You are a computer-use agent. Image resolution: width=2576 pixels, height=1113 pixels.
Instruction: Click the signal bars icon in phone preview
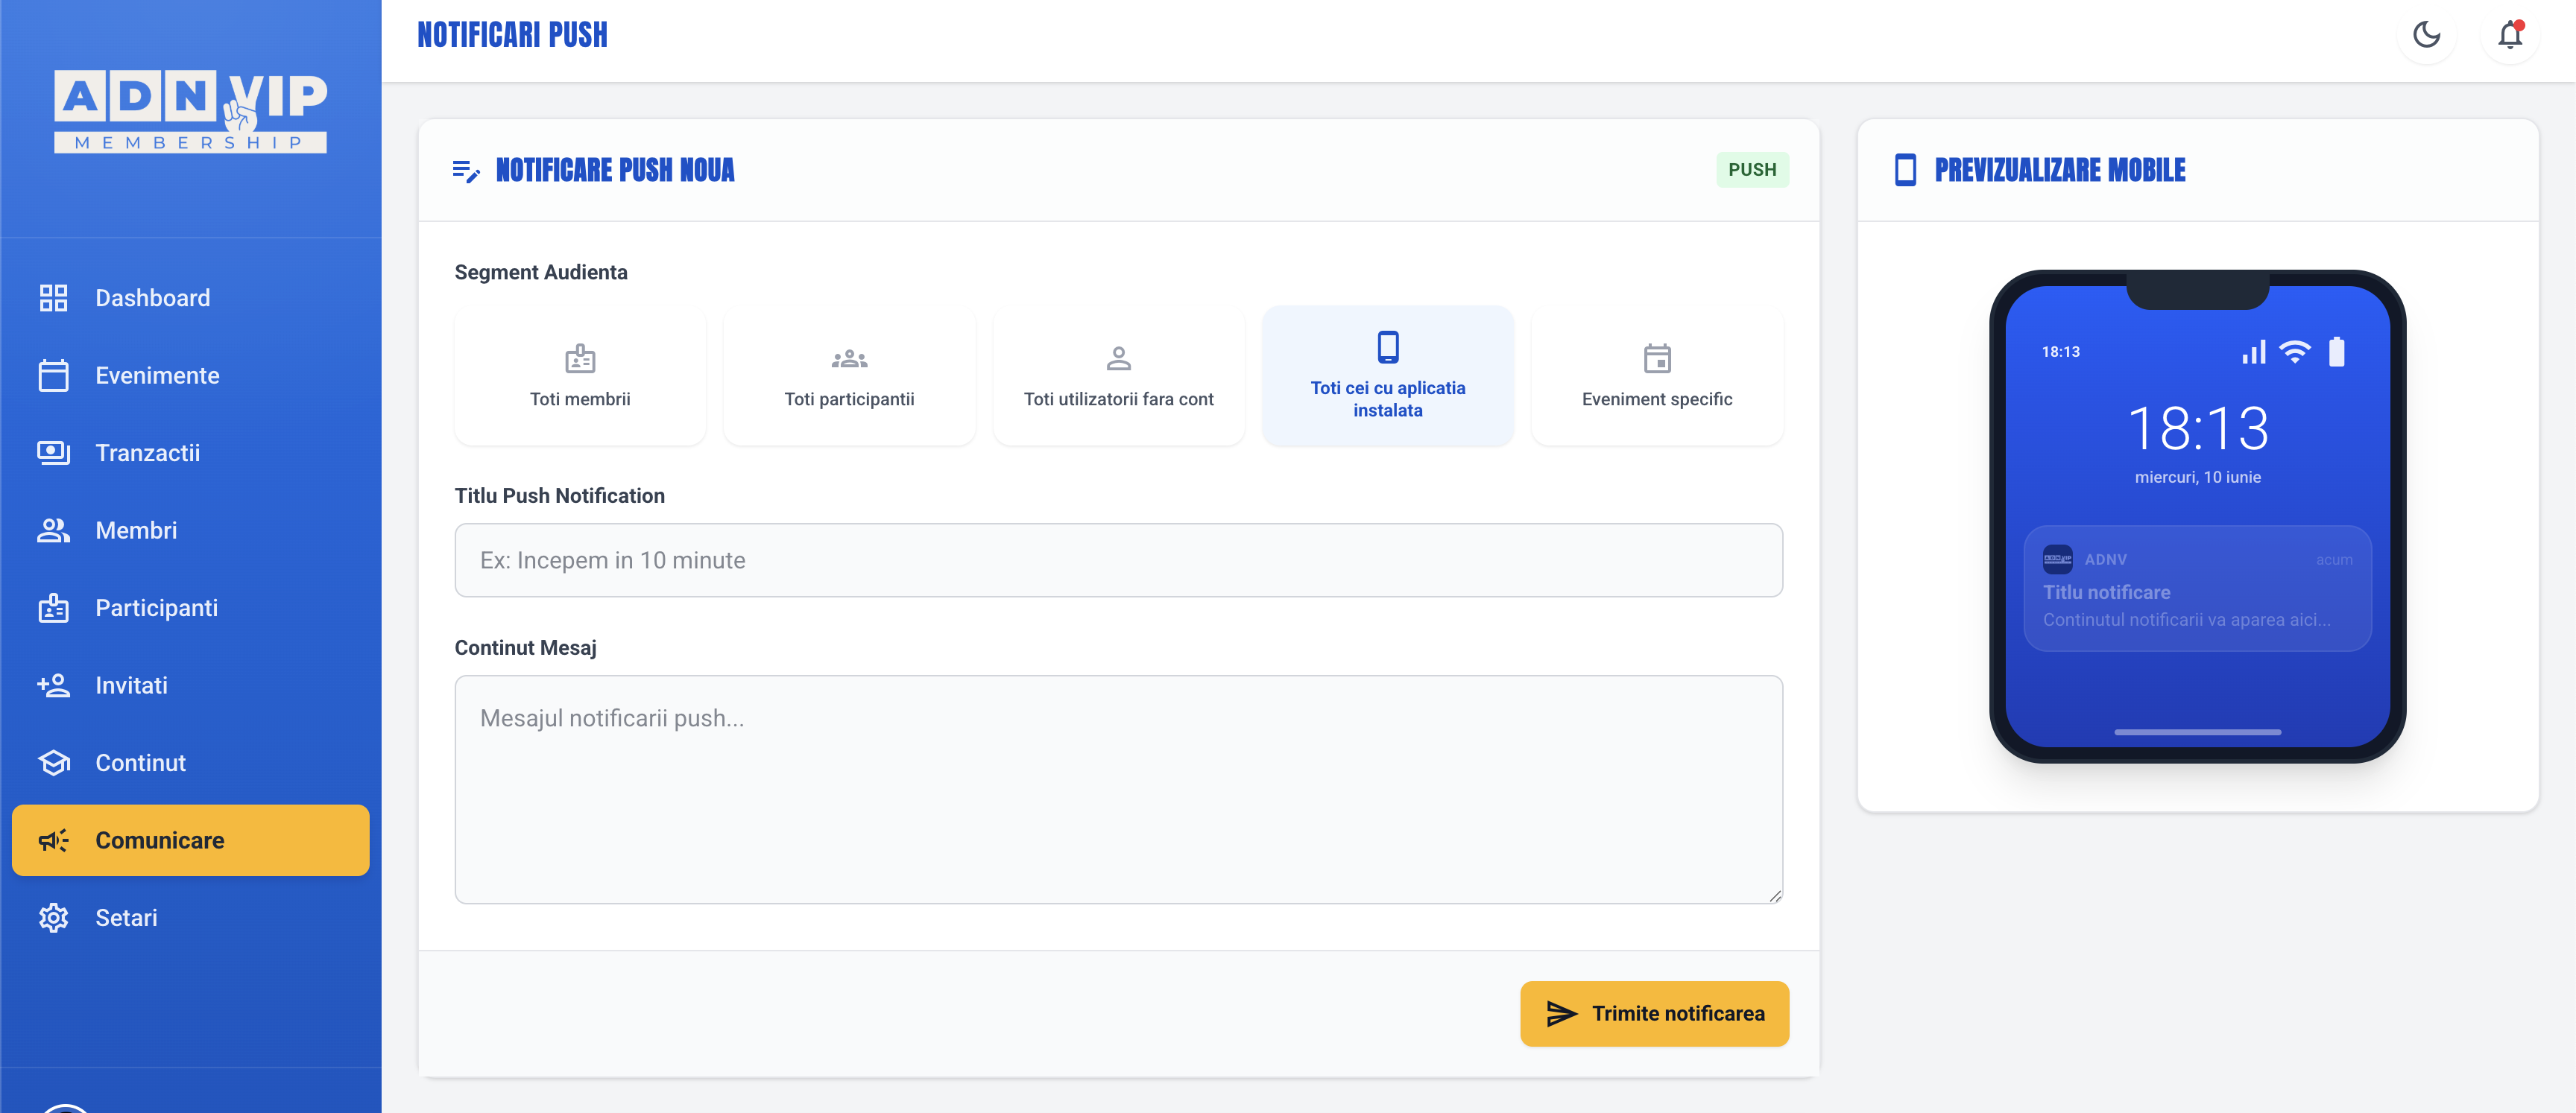[2253, 352]
